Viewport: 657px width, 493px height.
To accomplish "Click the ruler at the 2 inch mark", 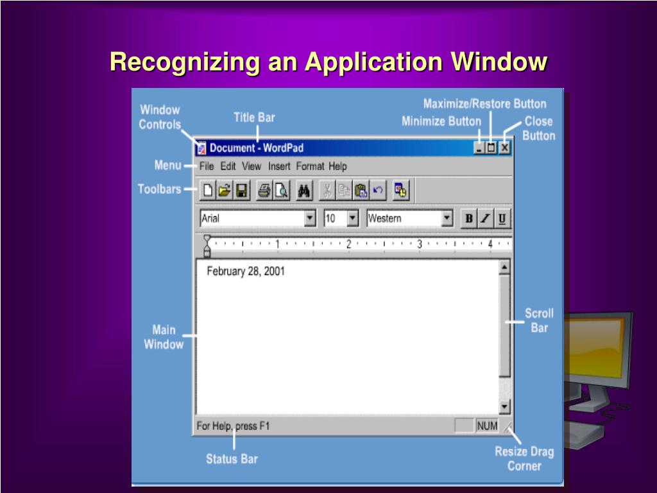I will (348, 244).
